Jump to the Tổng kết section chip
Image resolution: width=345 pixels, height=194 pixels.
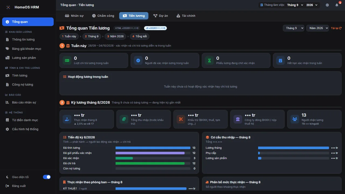pos(139,36)
